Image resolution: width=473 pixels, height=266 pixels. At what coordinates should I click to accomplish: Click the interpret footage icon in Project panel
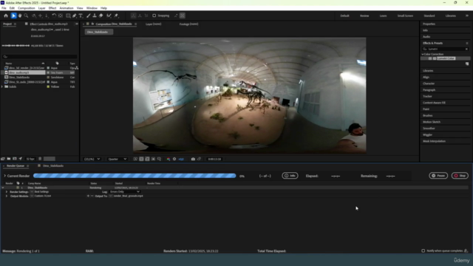[3, 159]
